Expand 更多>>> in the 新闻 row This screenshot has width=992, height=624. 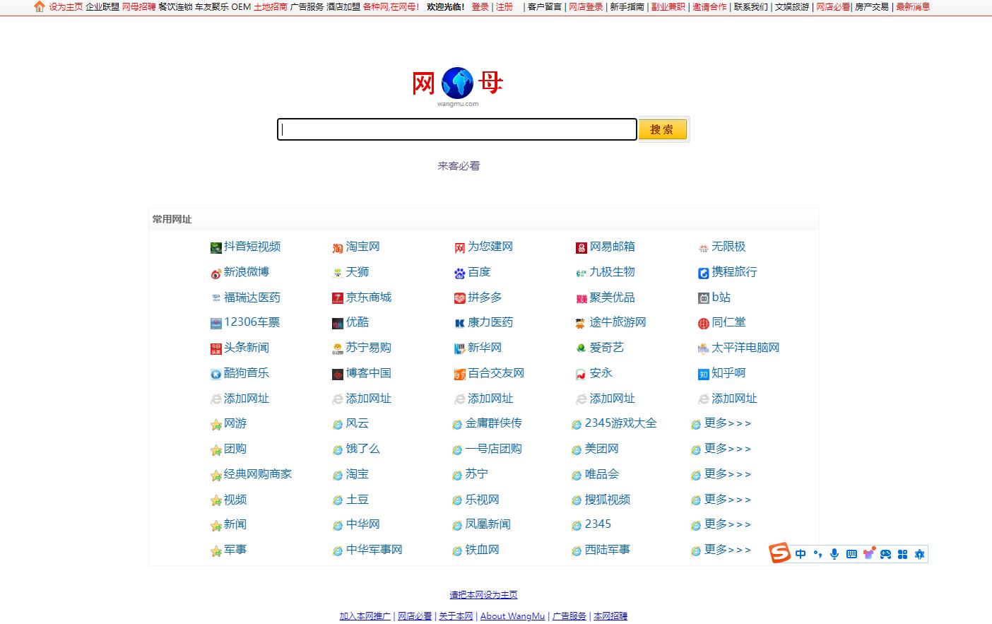(728, 524)
